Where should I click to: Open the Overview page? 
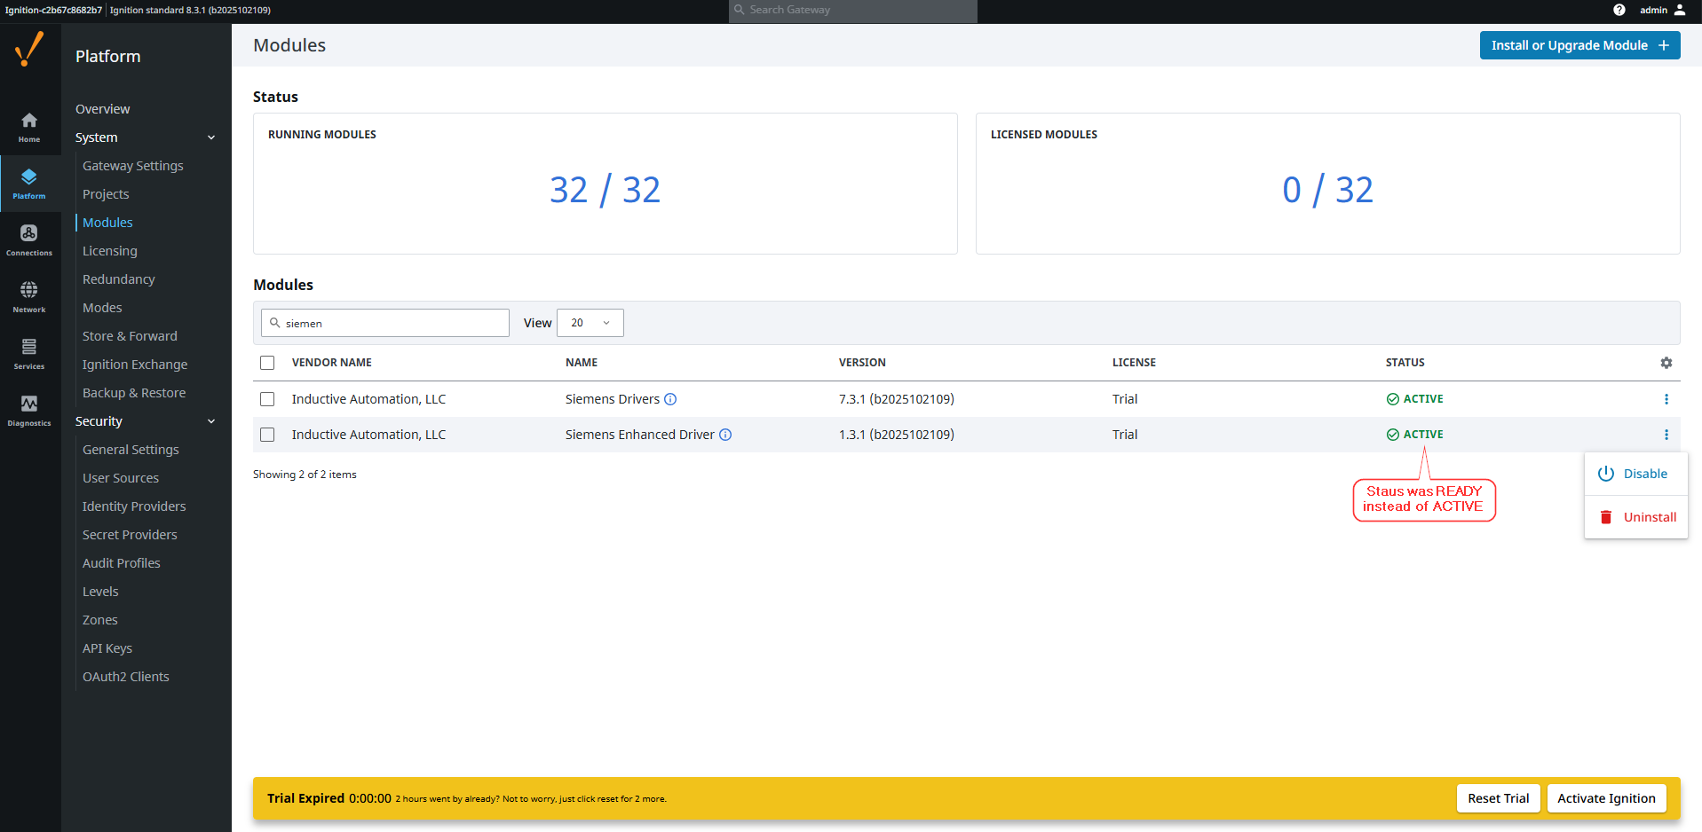(103, 109)
